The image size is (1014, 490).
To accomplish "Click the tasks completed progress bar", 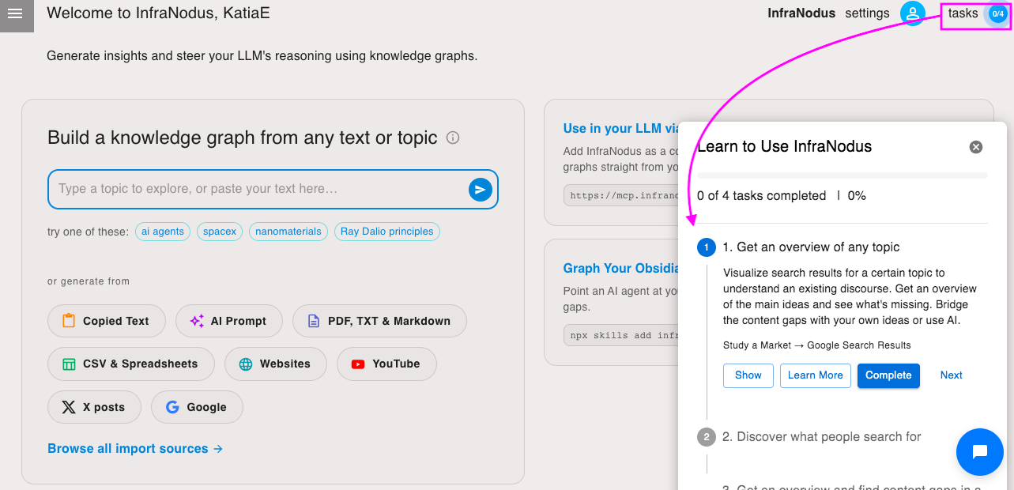I will click(x=842, y=175).
